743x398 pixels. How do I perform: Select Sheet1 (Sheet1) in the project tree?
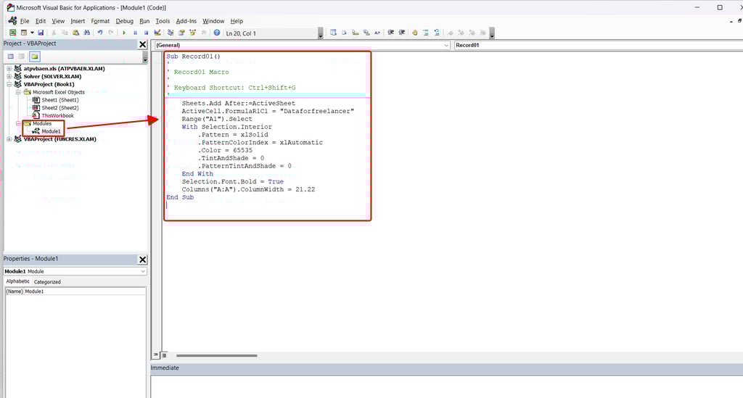[59, 100]
